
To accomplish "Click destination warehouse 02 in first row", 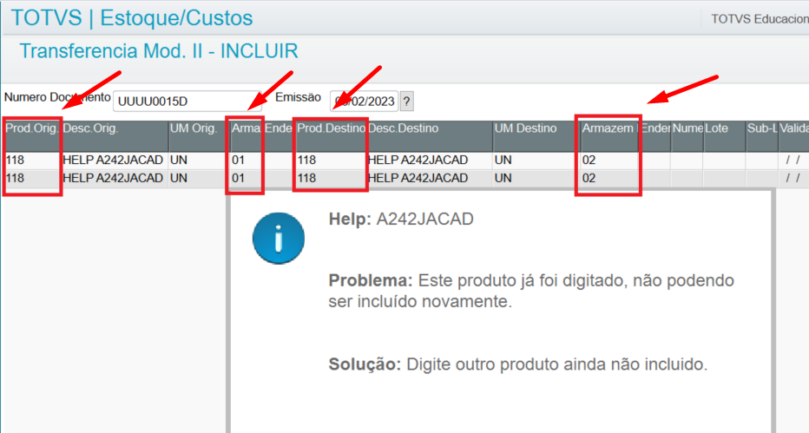I will tap(610, 161).
